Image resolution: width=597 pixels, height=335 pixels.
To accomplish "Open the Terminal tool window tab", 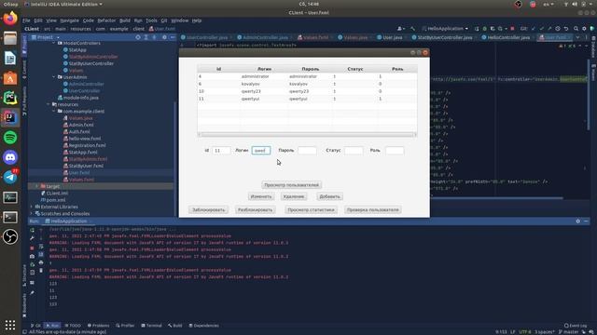I will [x=151, y=326].
